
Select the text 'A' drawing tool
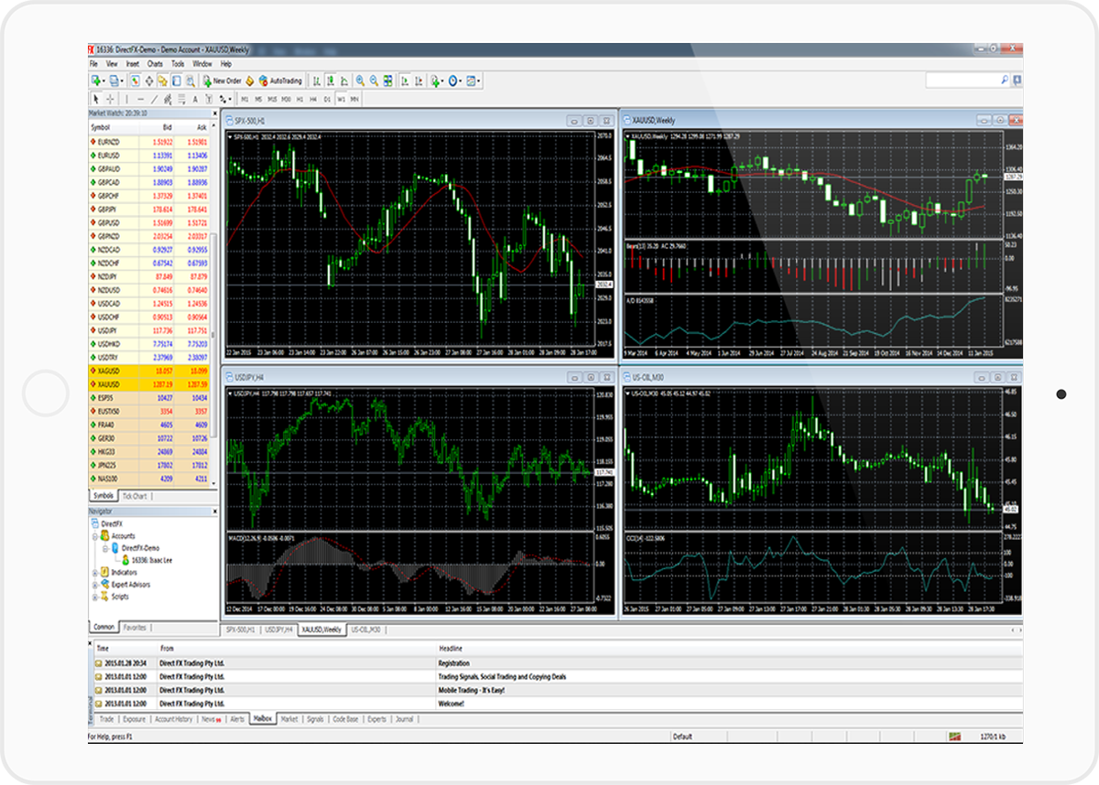click(x=195, y=99)
